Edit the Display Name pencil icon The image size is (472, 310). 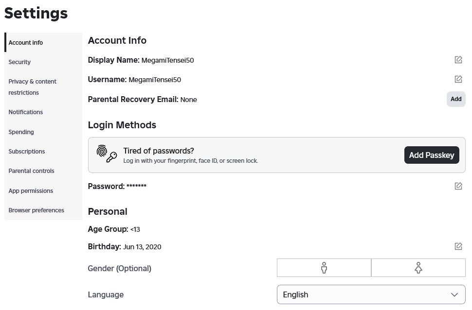(458, 60)
